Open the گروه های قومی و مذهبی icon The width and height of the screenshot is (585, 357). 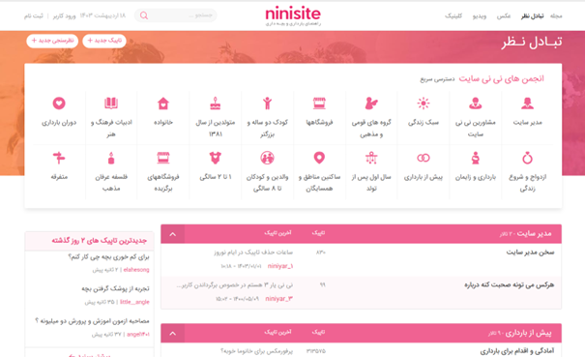(x=371, y=104)
